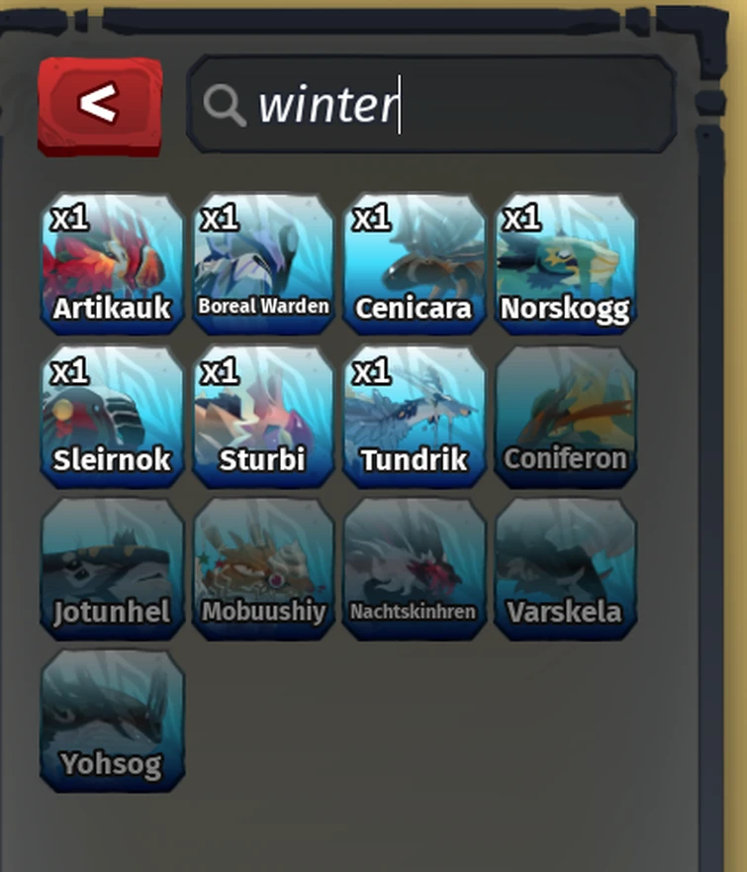Click the Sturbi name label
747x872 pixels.
262,459
